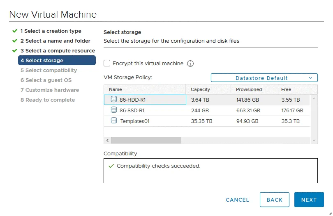This screenshot has width=333, height=216.
Task: Click the right scroll arrow in datastore table
Action: pos(308,140)
